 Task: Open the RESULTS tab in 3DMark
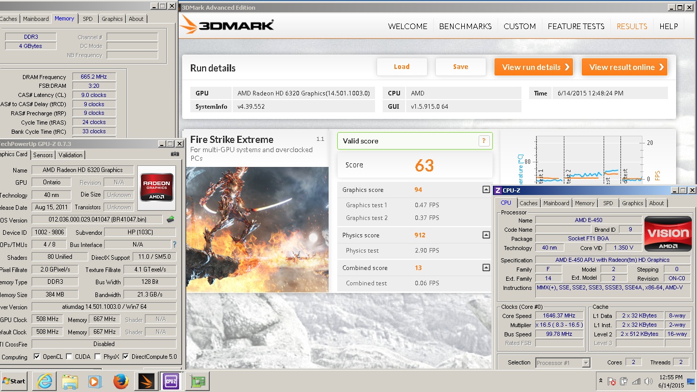(632, 27)
